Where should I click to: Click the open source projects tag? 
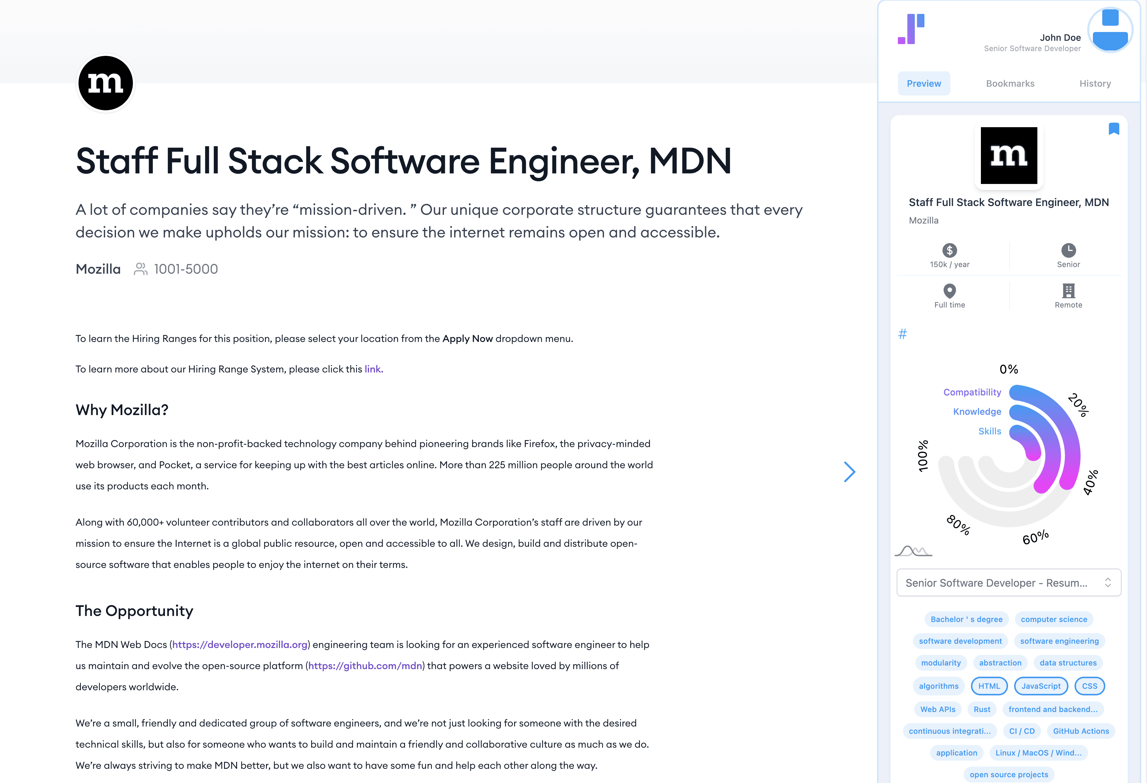coord(1009,775)
